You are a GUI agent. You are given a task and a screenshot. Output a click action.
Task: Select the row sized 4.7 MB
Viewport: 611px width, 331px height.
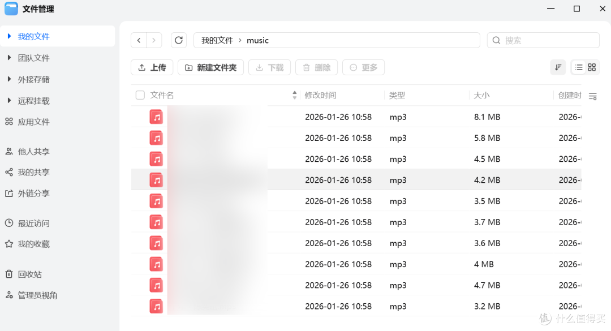click(x=356, y=285)
